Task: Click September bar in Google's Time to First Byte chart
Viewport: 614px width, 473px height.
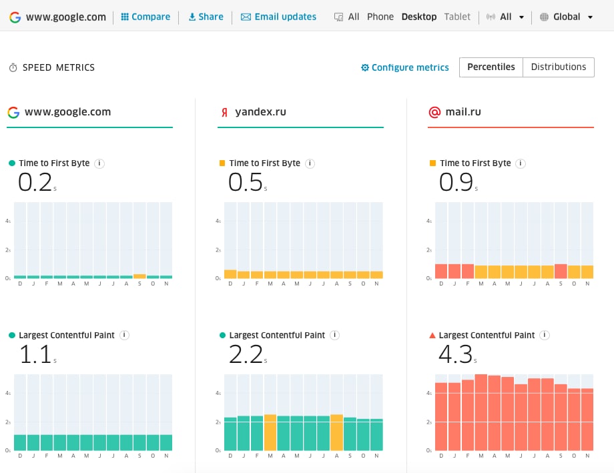Action: tap(139, 276)
